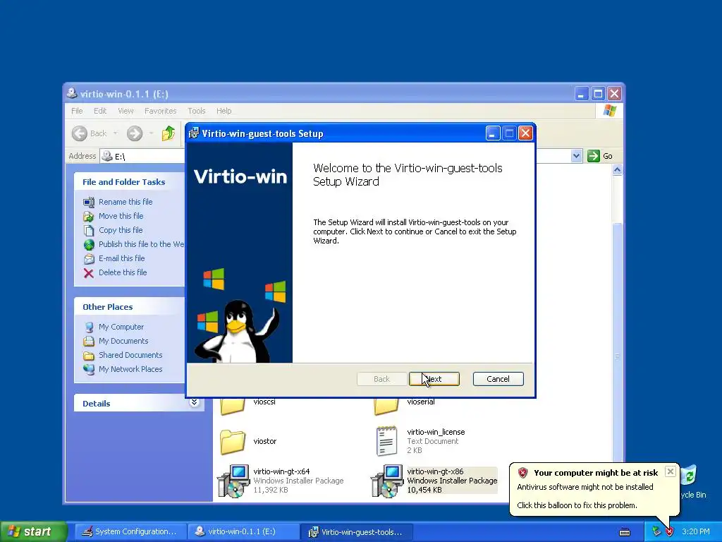Click the Go button next to address bar
Viewport: 722px width, 542px height.
[600, 156]
